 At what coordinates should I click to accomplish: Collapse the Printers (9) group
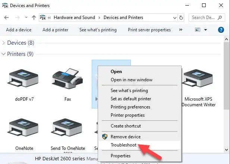(3, 54)
